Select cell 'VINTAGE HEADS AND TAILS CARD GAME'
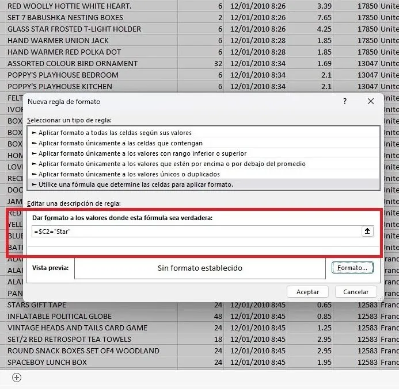 [92, 328]
